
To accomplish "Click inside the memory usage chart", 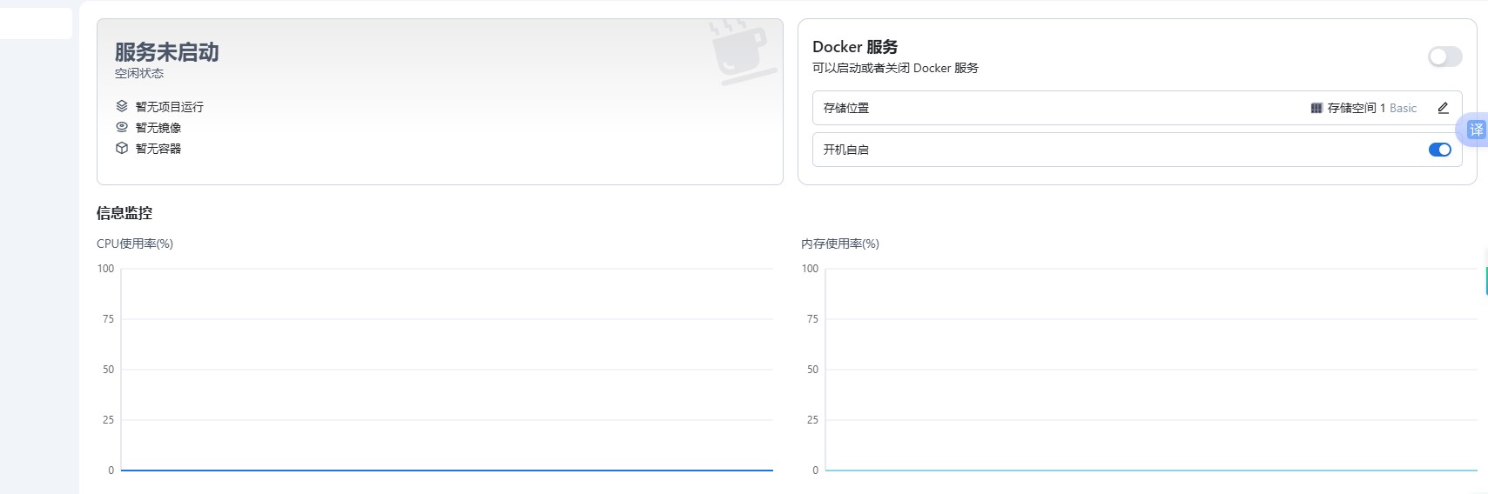I will (1151, 370).
